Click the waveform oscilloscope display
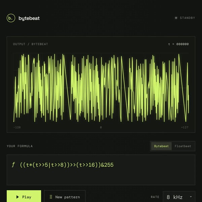202x202 pixels. pyautogui.click(x=101, y=88)
